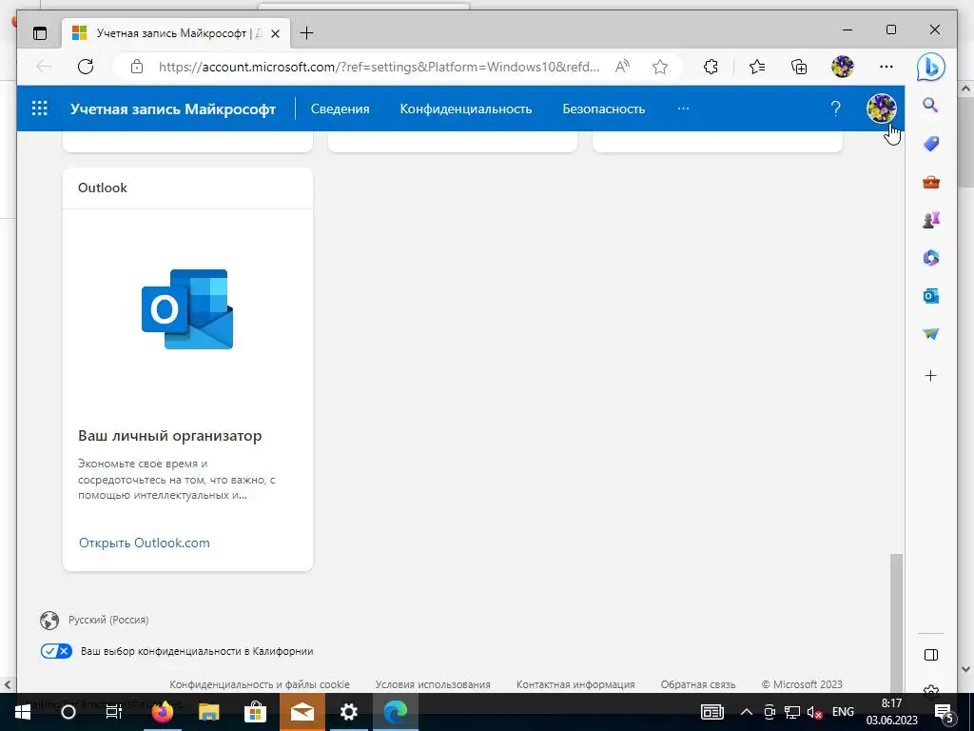Add a site to sidebar with plus

930,375
